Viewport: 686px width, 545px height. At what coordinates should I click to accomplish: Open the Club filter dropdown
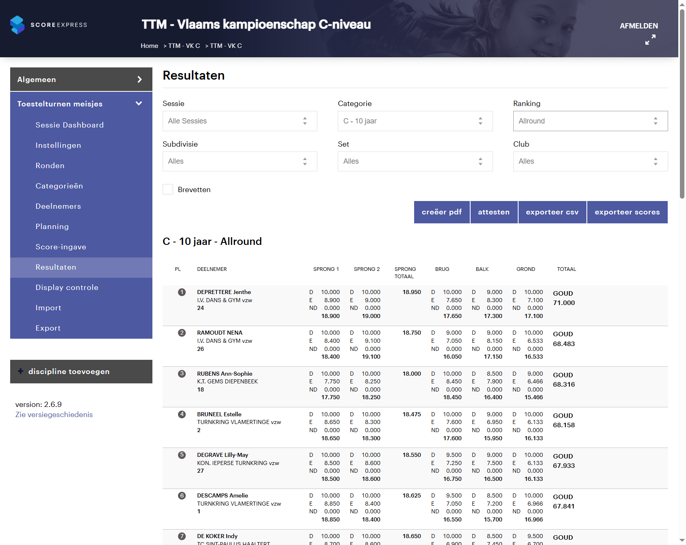[590, 161]
